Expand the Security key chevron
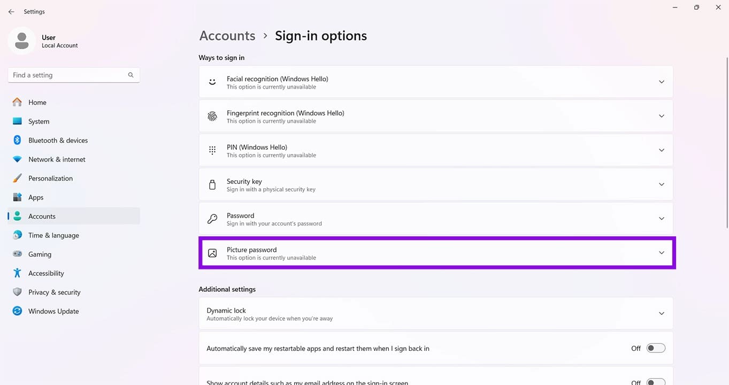Image resolution: width=729 pixels, height=385 pixels. tap(662, 184)
